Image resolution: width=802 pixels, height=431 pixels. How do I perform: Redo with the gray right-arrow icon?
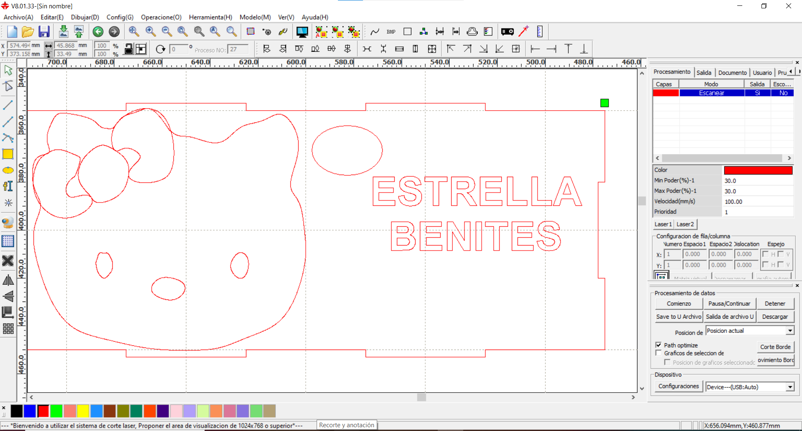coord(114,32)
